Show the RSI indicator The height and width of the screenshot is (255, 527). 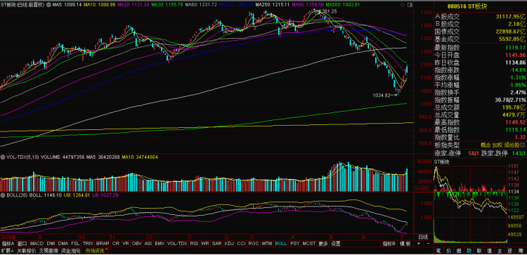(x=194, y=244)
